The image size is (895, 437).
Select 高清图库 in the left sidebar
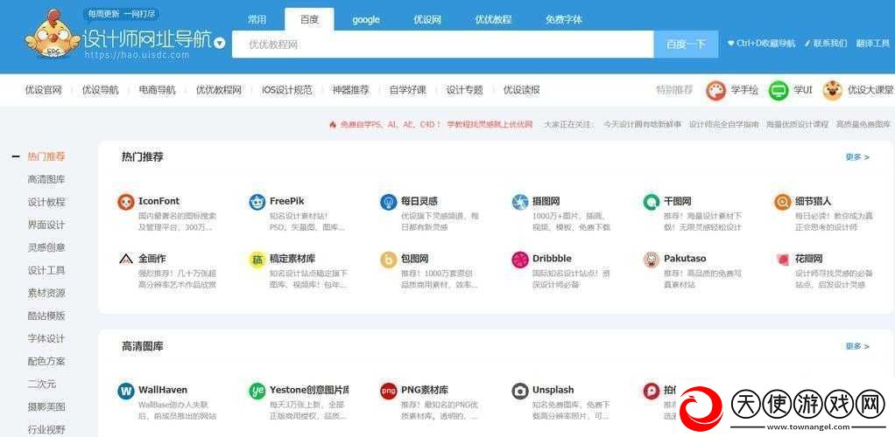(46, 179)
